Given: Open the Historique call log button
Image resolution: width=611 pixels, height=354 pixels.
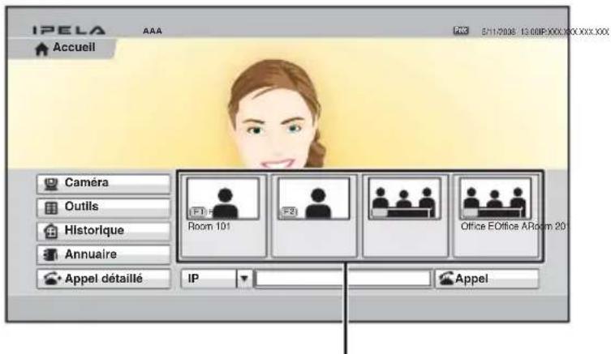Looking at the screenshot, I should pos(104,232).
